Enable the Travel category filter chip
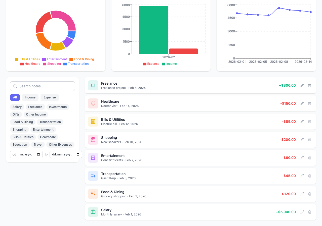This screenshot has width=322, height=226. (38, 145)
